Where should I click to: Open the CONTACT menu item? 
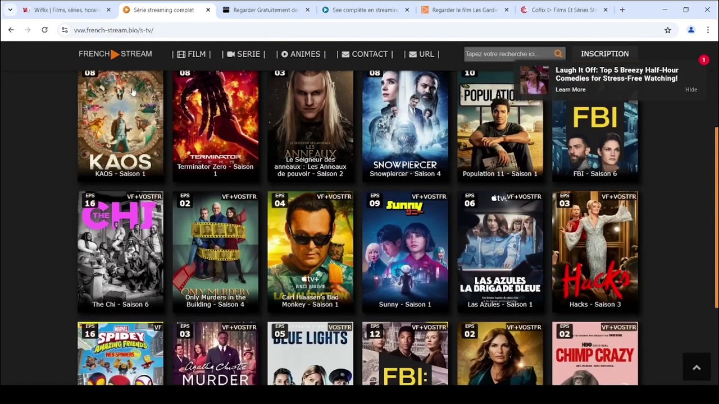365,54
